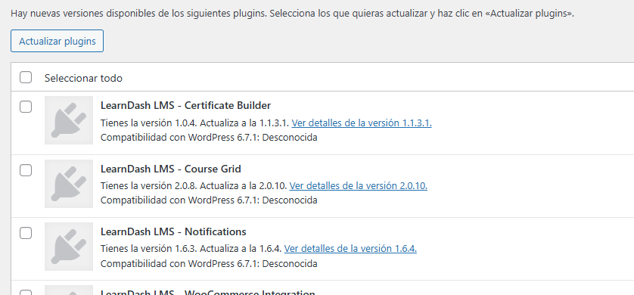
Task: Open Ver detalles de la versión 1.1.3.1 link
Action: point(362,123)
